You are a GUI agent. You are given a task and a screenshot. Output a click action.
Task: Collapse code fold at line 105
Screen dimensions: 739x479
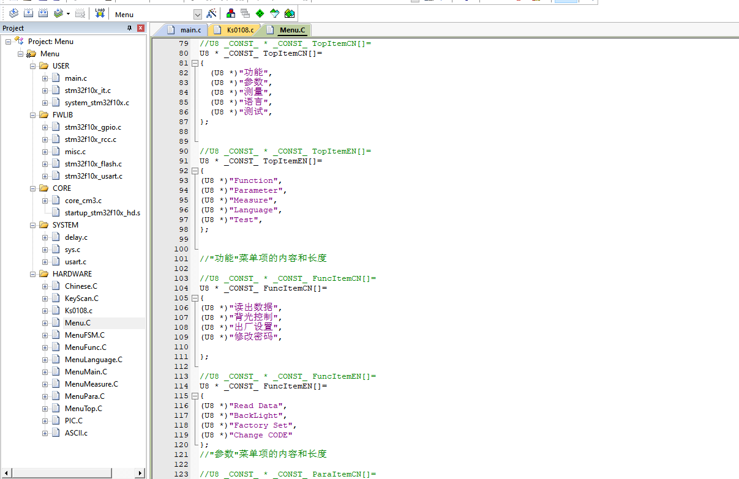[x=195, y=298]
